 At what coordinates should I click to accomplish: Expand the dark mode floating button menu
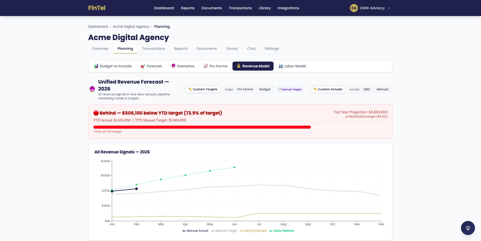click(x=467, y=228)
